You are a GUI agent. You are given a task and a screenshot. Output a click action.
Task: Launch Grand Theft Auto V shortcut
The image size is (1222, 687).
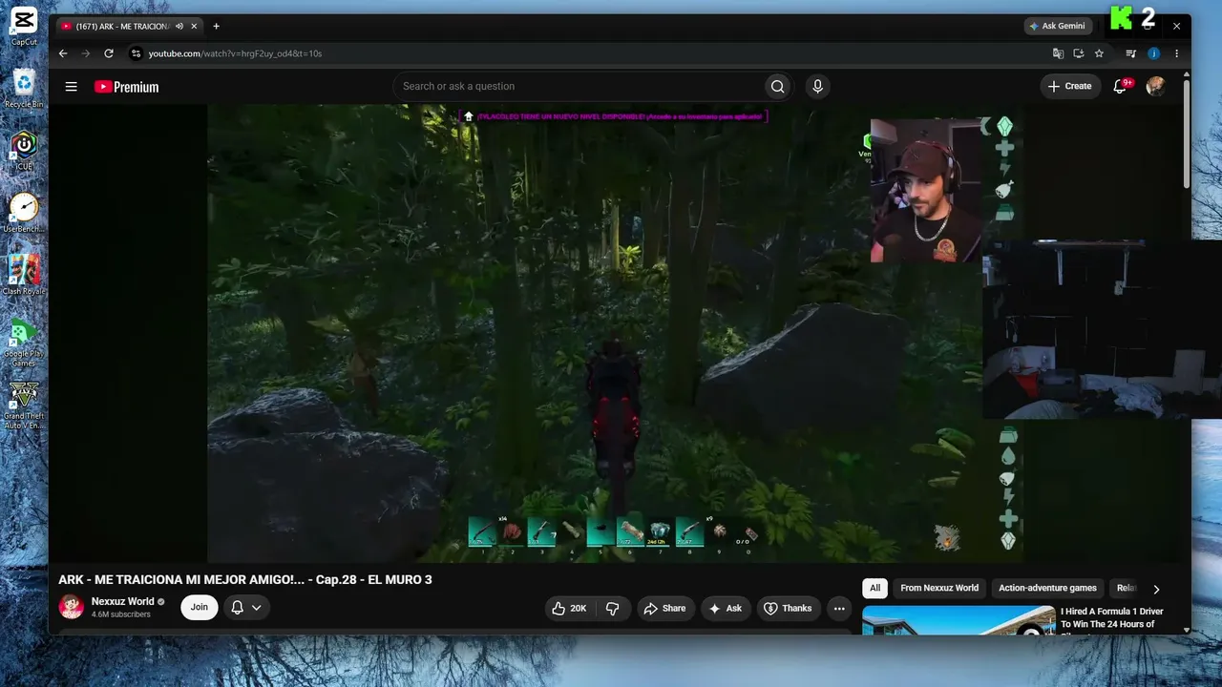click(24, 405)
